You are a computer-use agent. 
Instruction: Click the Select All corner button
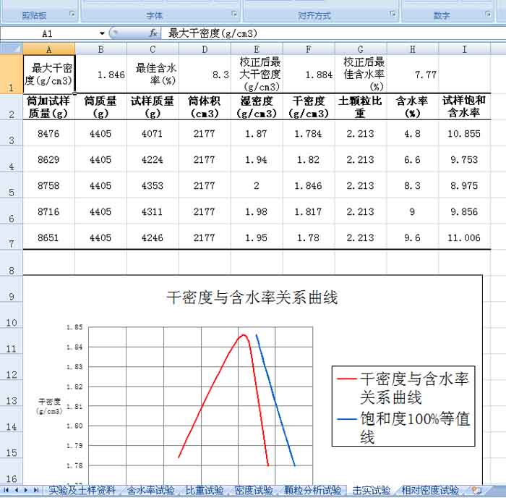click(11, 48)
